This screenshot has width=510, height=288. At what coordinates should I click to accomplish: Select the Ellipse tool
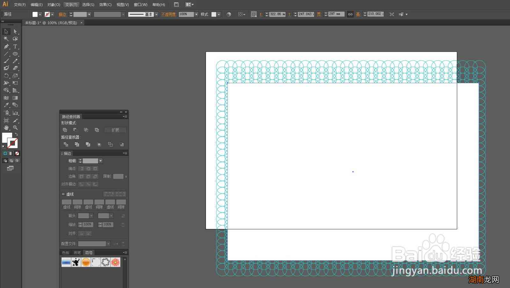click(15, 54)
